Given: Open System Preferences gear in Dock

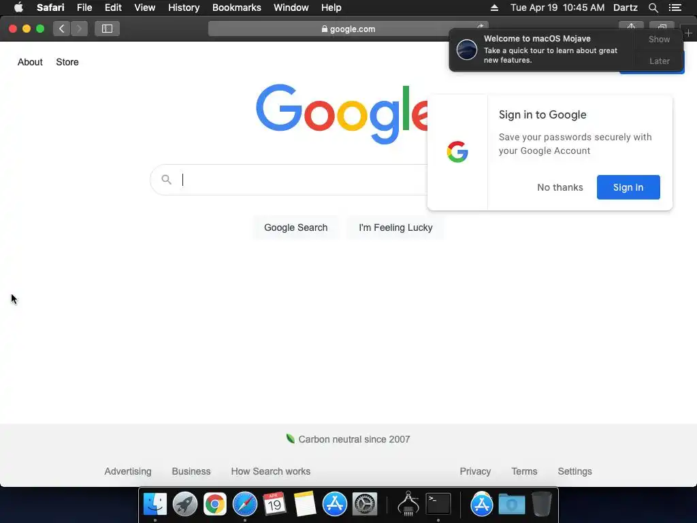Looking at the screenshot, I should (x=365, y=504).
